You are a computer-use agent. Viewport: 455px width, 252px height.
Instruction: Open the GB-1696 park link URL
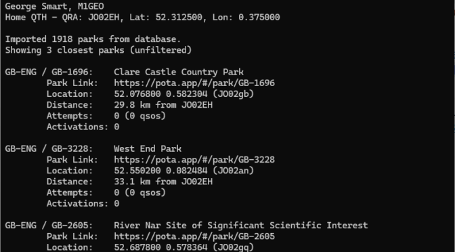pyautogui.click(x=194, y=83)
